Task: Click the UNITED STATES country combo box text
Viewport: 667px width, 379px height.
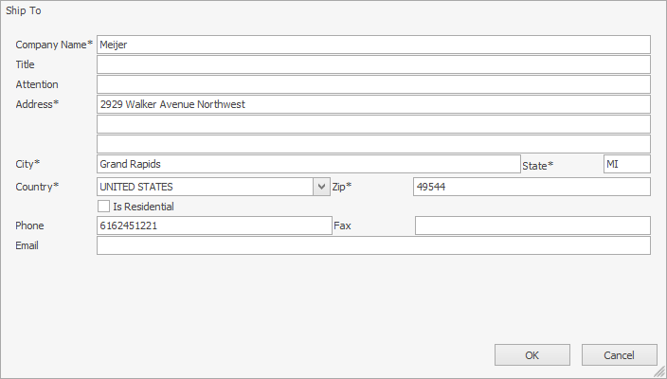Action: tap(204, 187)
